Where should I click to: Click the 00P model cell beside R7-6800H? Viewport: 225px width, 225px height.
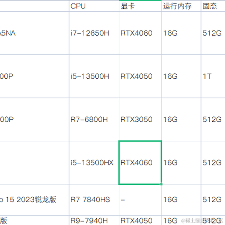tap(34, 119)
